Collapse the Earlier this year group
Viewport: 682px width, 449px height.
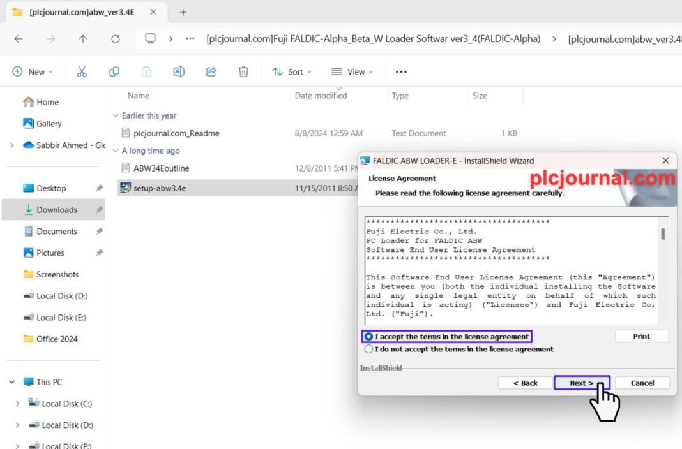(115, 115)
